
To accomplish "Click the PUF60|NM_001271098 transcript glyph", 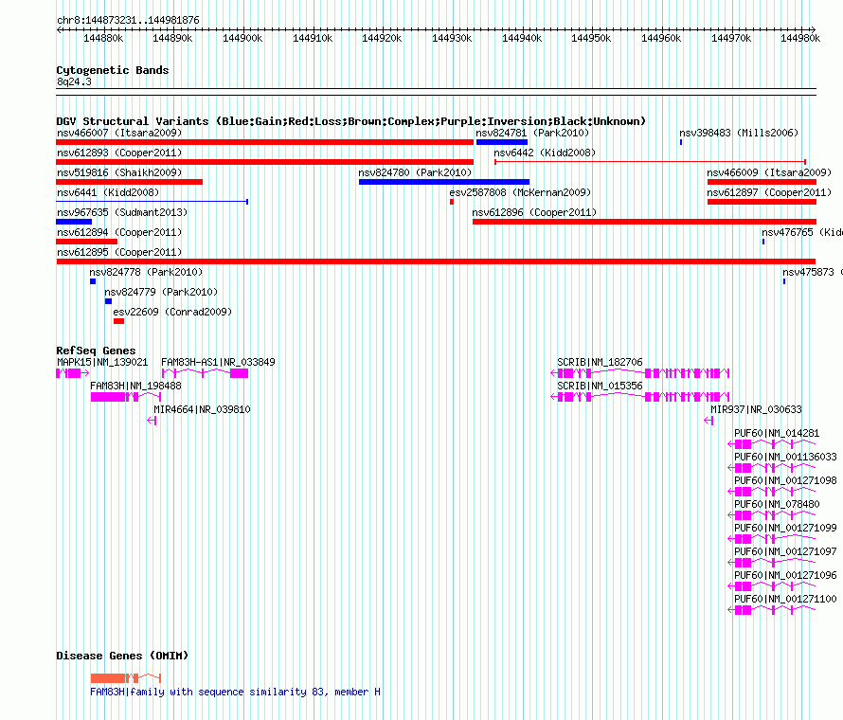I will click(x=772, y=492).
